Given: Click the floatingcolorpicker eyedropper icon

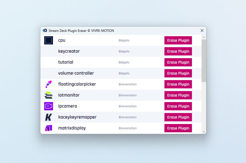Looking at the screenshot, I should [x=49, y=84].
